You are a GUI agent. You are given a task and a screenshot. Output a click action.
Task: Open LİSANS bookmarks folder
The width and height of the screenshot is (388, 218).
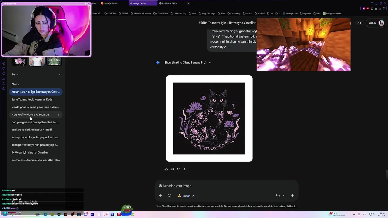pyautogui.click(x=123, y=13)
